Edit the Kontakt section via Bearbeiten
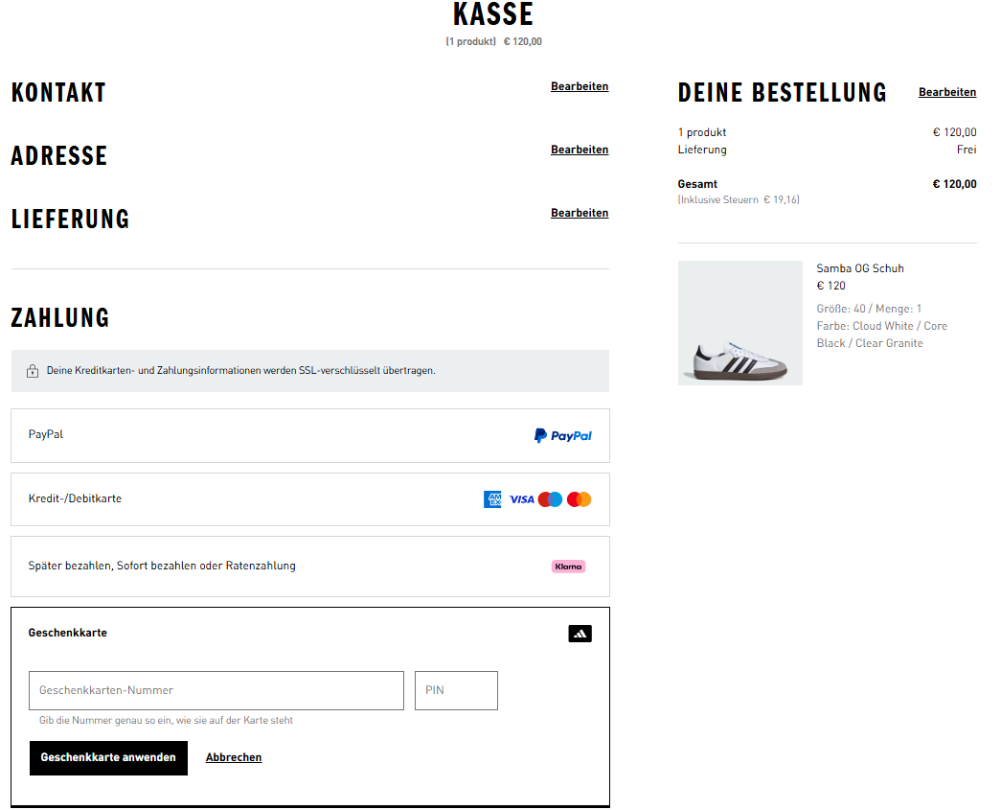The height and width of the screenshot is (810, 1001). click(x=579, y=87)
